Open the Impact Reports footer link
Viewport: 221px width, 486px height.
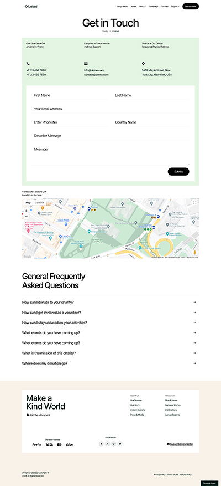coord(138,410)
